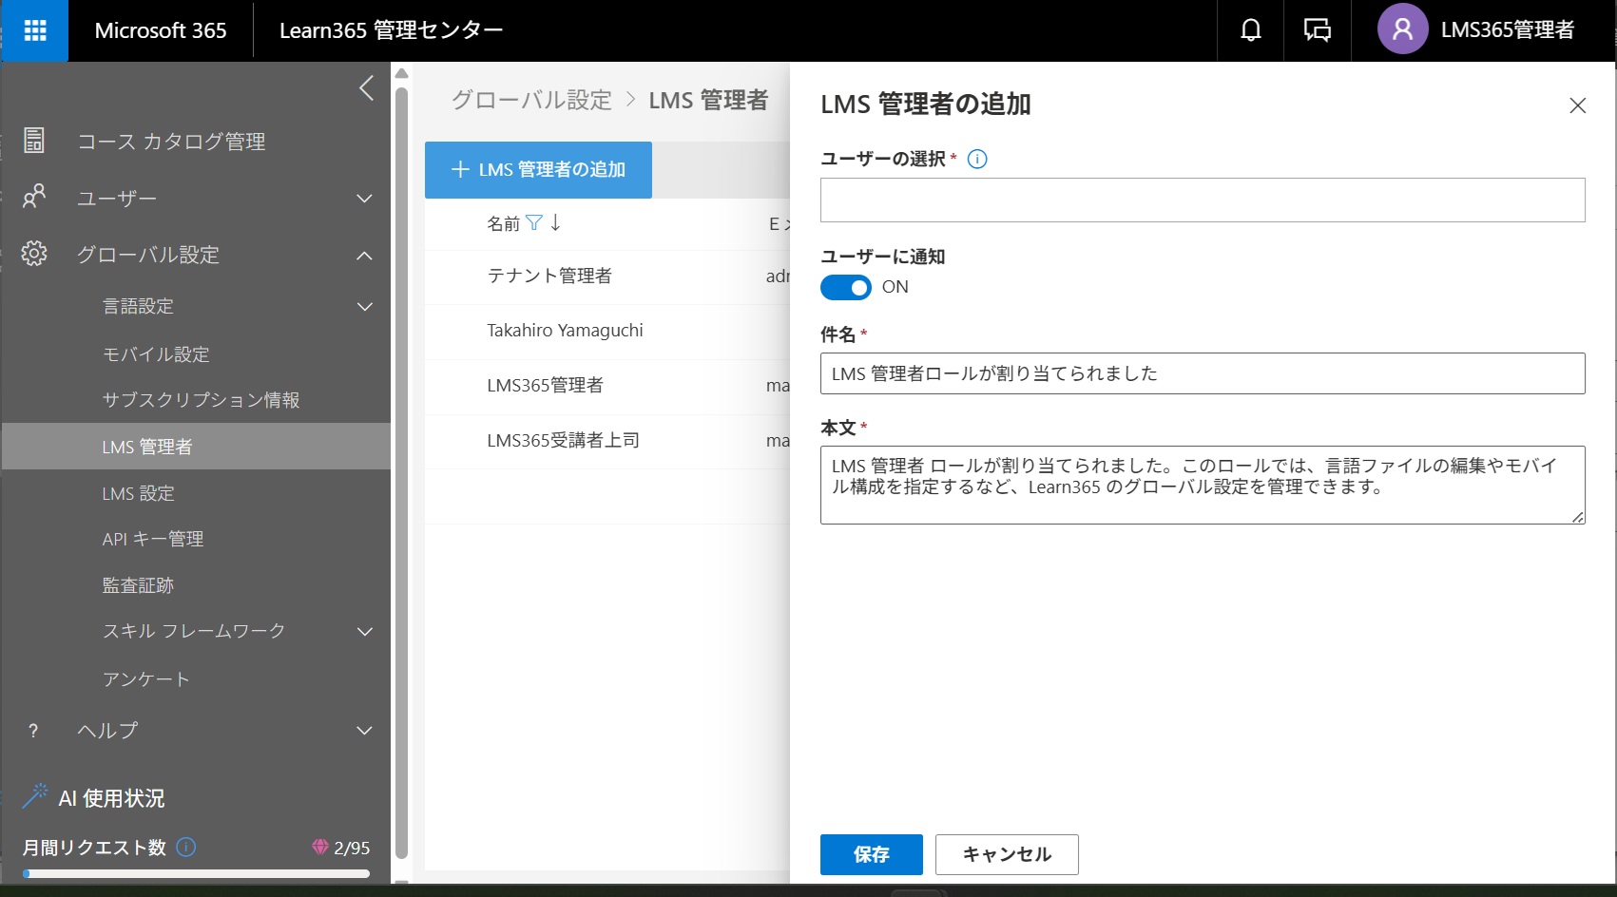Expand the スキル フレームワーク chevron
The width and height of the screenshot is (1617, 897).
click(x=364, y=631)
